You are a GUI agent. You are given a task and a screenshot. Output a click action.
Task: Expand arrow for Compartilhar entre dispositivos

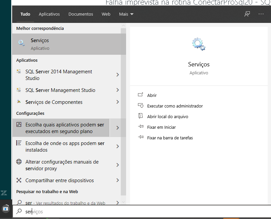click(x=118, y=180)
